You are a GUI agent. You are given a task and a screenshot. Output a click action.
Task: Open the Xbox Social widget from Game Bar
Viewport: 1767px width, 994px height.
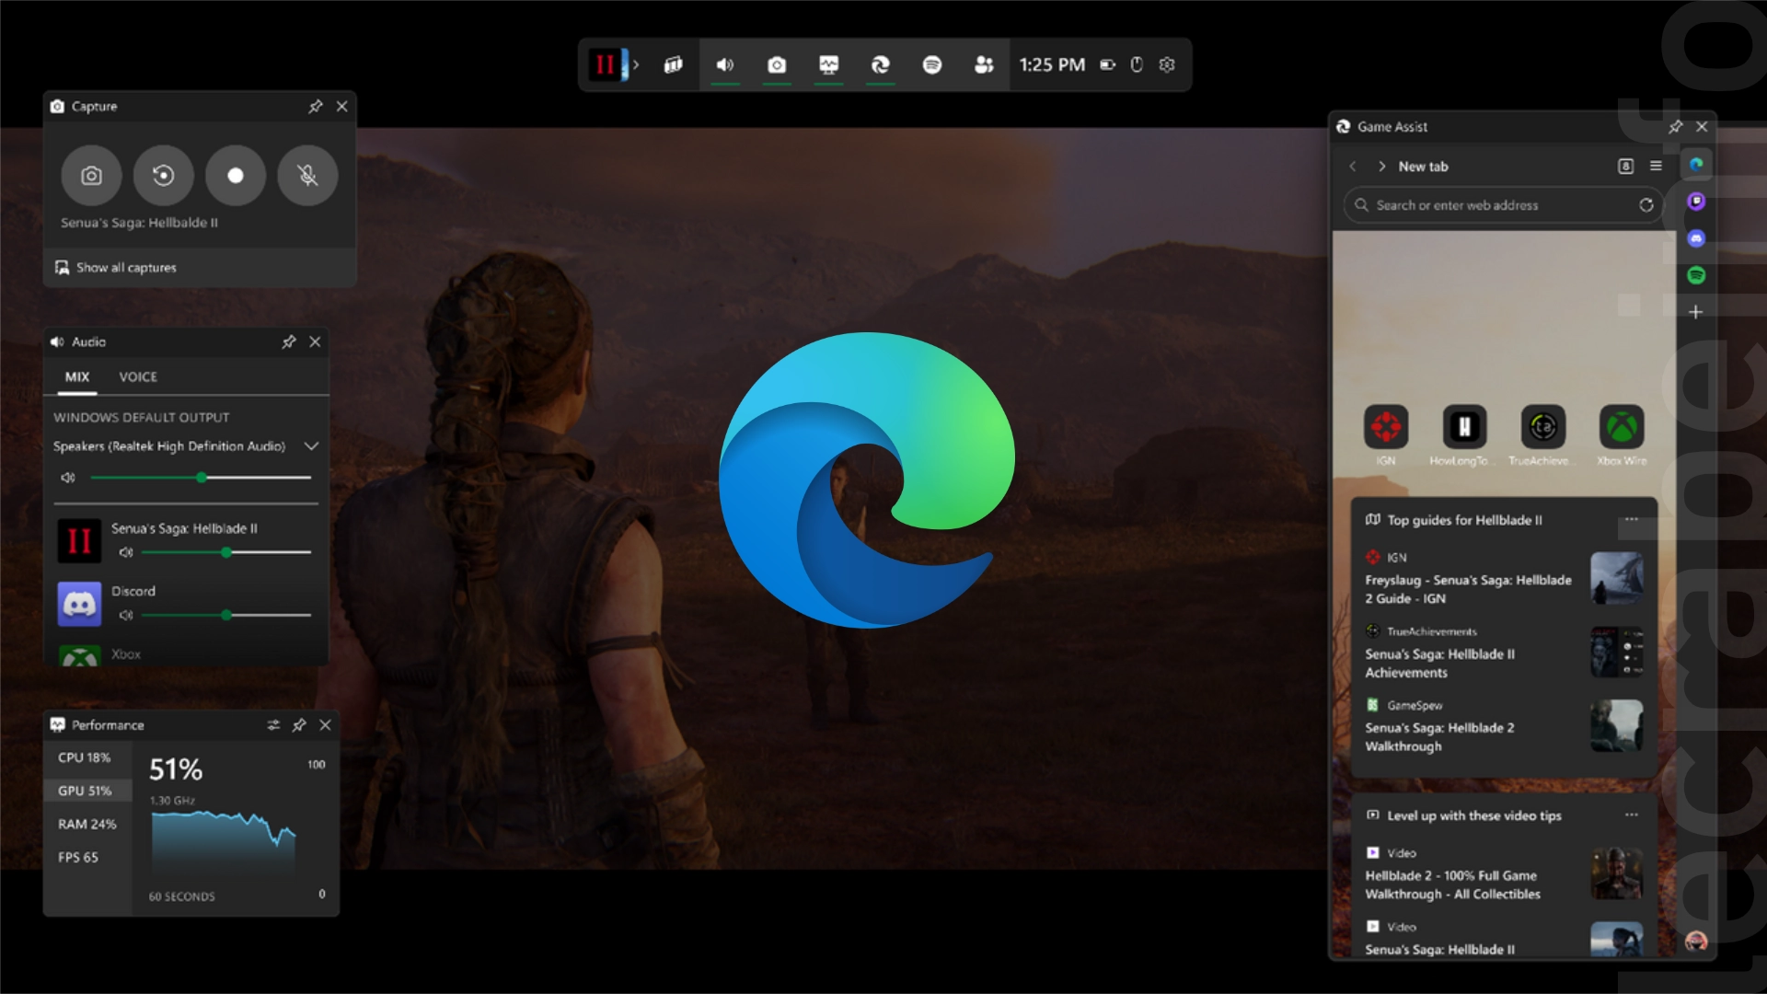[984, 64]
